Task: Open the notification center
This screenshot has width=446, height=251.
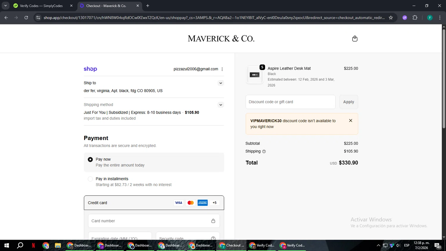Action: point(438,246)
